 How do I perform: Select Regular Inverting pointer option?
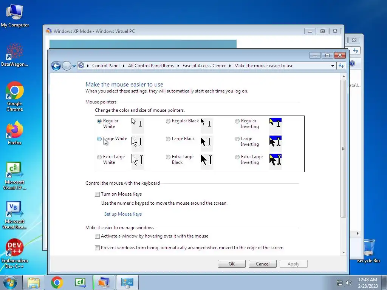[237, 121]
